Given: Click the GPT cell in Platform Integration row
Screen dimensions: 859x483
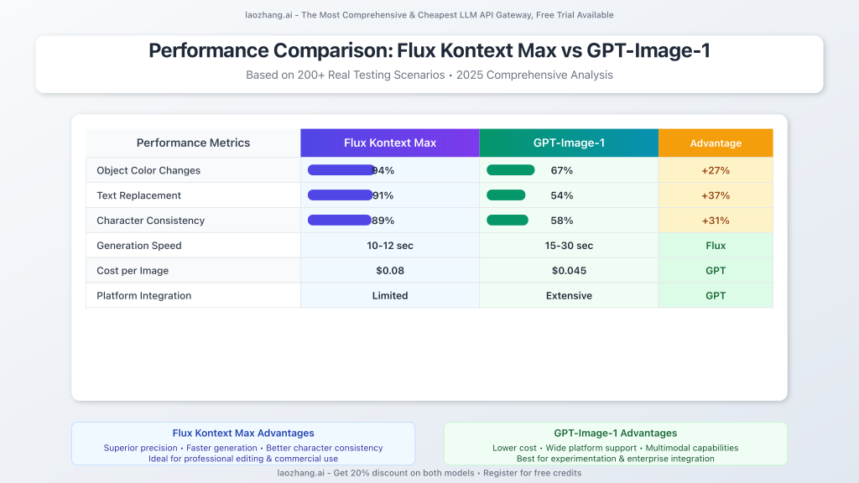Looking at the screenshot, I should tap(716, 296).
